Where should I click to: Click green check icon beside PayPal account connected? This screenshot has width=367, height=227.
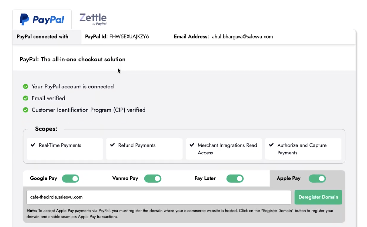[26, 87]
